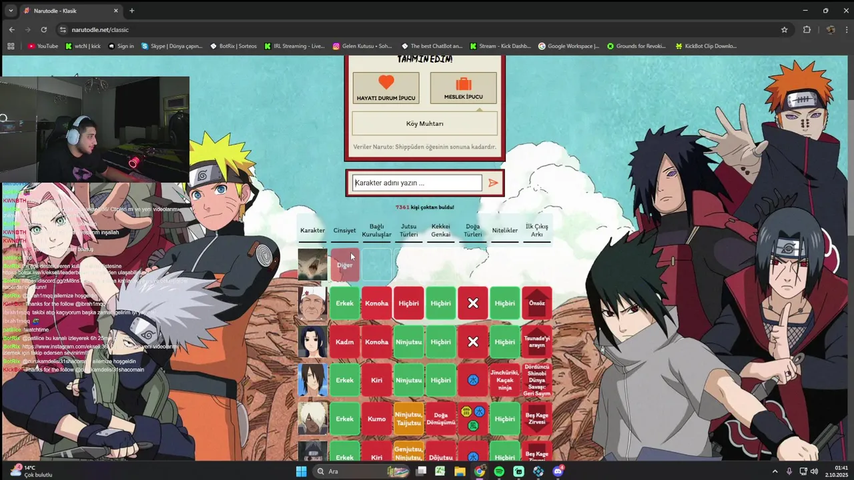Image resolution: width=854 pixels, height=480 pixels.
Task: Select the Jutsu Türleri column header
Action: (408, 231)
